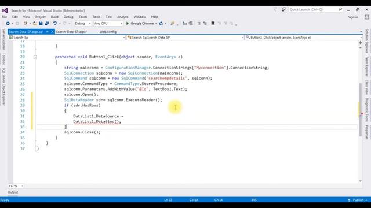The height and width of the screenshot is (208, 371).
Task: Open the Tools menu
Action: 96,17
